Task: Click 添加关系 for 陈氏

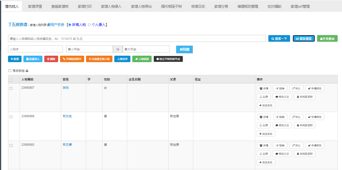Action: [266, 105]
